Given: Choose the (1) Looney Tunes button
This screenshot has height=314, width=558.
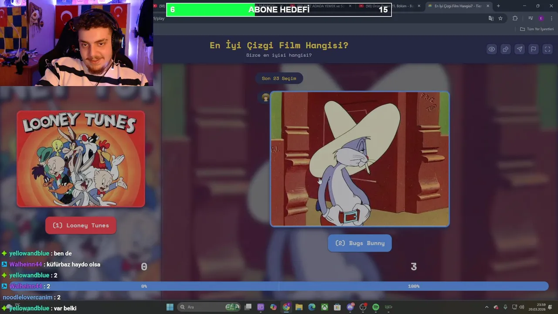Looking at the screenshot, I should (81, 225).
